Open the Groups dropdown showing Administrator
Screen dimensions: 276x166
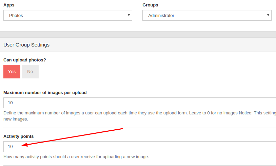[206, 15]
